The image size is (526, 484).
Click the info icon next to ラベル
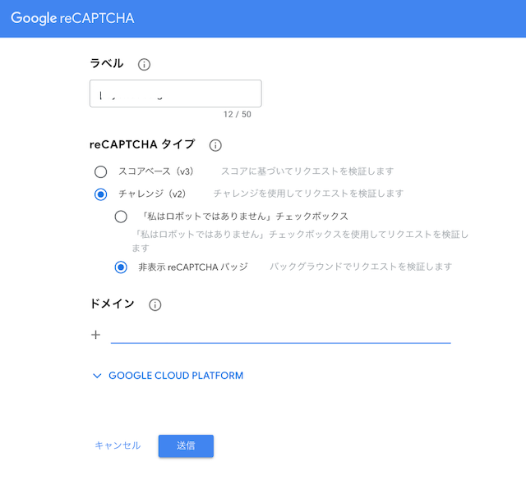pyautogui.click(x=145, y=64)
